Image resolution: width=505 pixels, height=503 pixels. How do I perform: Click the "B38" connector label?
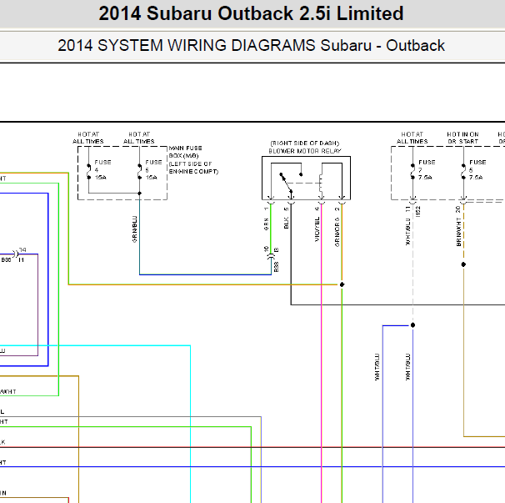coord(276,267)
